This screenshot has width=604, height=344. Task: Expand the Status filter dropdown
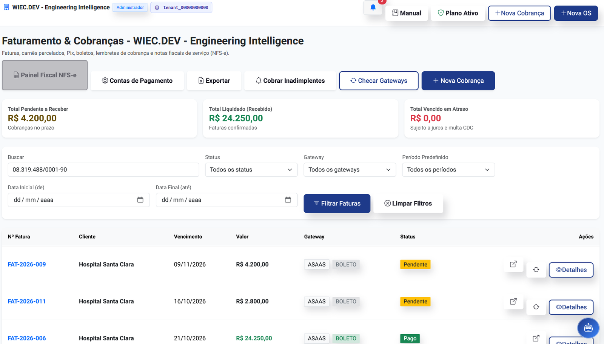(251, 170)
